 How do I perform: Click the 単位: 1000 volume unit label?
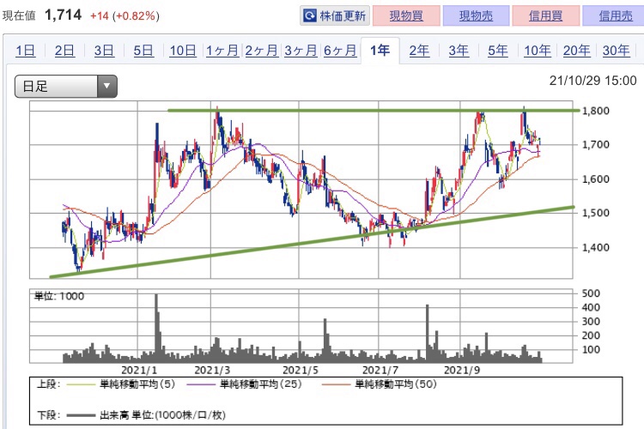pyautogui.click(x=59, y=296)
